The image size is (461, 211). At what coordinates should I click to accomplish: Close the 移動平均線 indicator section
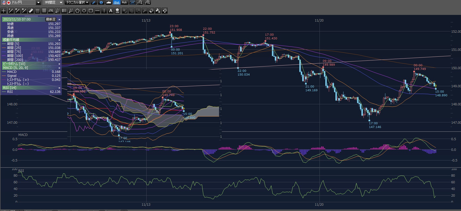(x=59, y=40)
